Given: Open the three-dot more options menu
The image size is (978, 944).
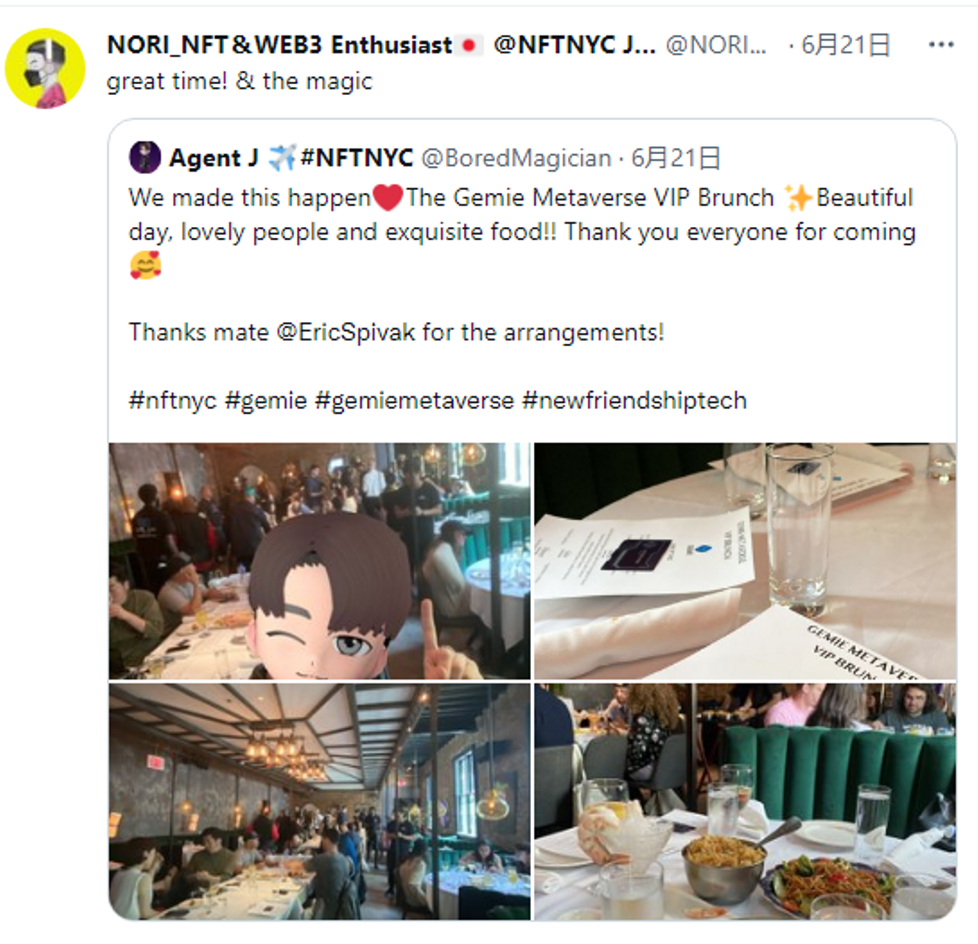Looking at the screenshot, I should click(x=941, y=45).
